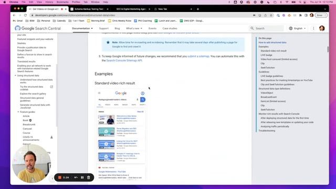Image resolution: width=336 pixels, height=189 pixels.
Task: Collapse the Feature guides section
Action: click(x=18, y=112)
